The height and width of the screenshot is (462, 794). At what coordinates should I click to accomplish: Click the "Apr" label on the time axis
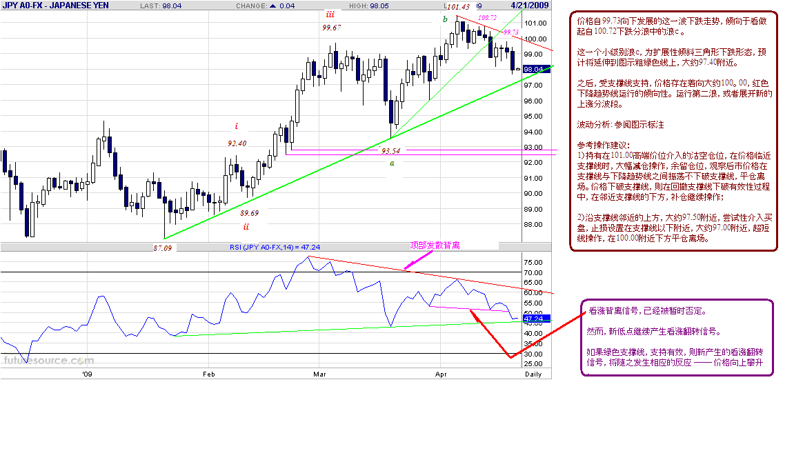(x=441, y=374)
